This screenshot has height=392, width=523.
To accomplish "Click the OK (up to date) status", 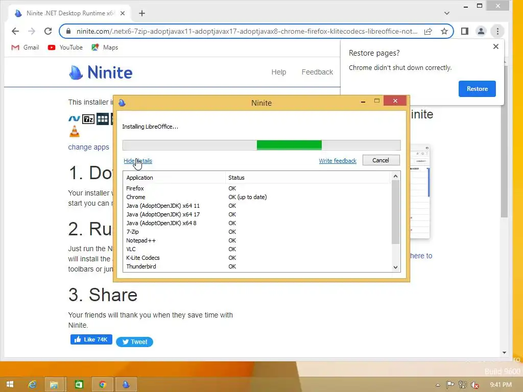I will tap(248, 197).
